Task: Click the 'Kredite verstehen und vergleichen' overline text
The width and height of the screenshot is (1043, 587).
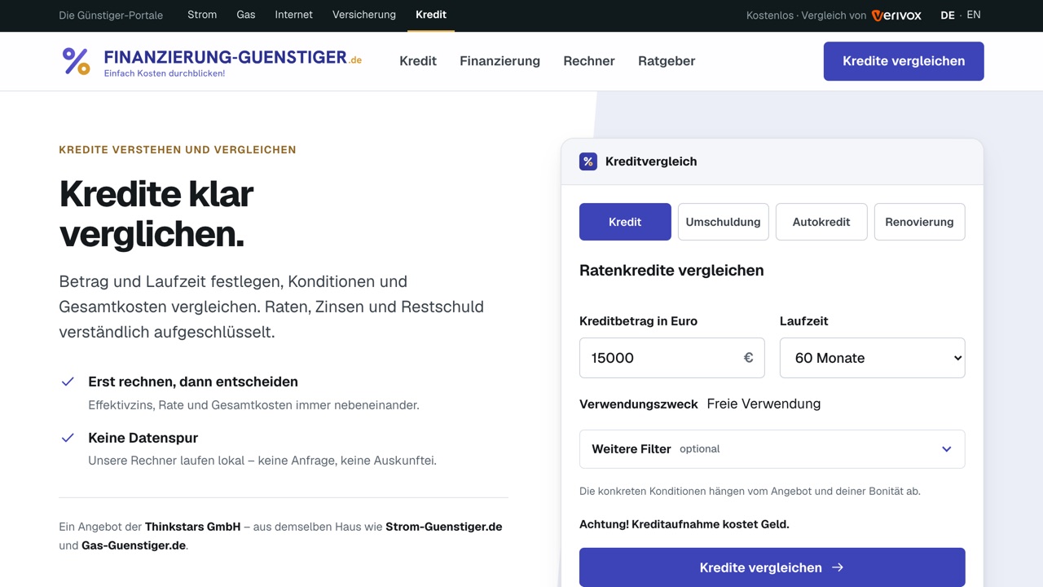Action: [x=178, y=150]
